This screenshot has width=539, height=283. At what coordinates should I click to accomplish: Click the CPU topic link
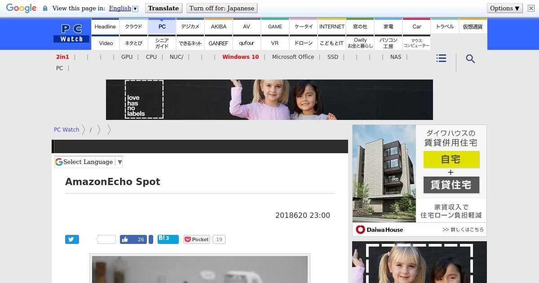(151, 57)
